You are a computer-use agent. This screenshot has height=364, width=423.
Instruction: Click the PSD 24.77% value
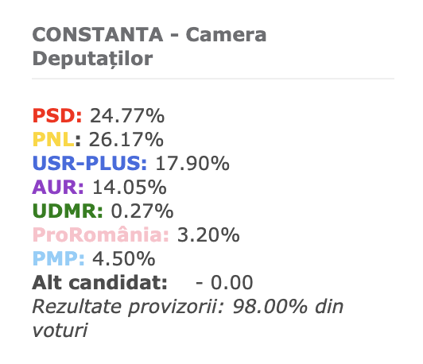(127, 116)
